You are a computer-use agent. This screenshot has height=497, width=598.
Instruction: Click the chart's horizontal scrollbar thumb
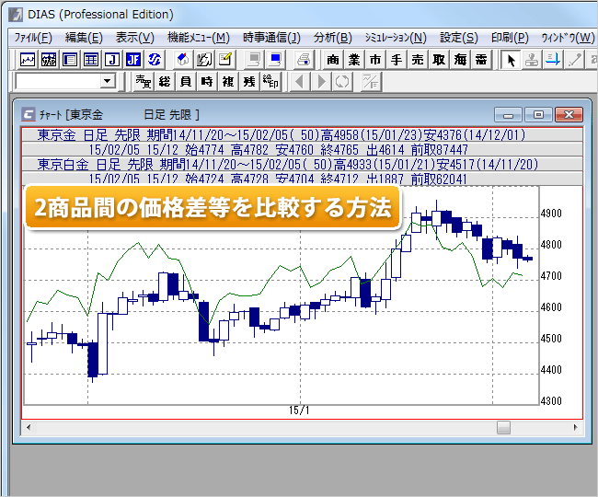[503, 427]
